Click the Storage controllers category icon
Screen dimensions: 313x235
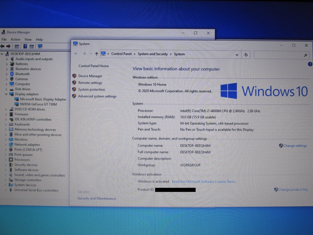click(x=11, y=180)
